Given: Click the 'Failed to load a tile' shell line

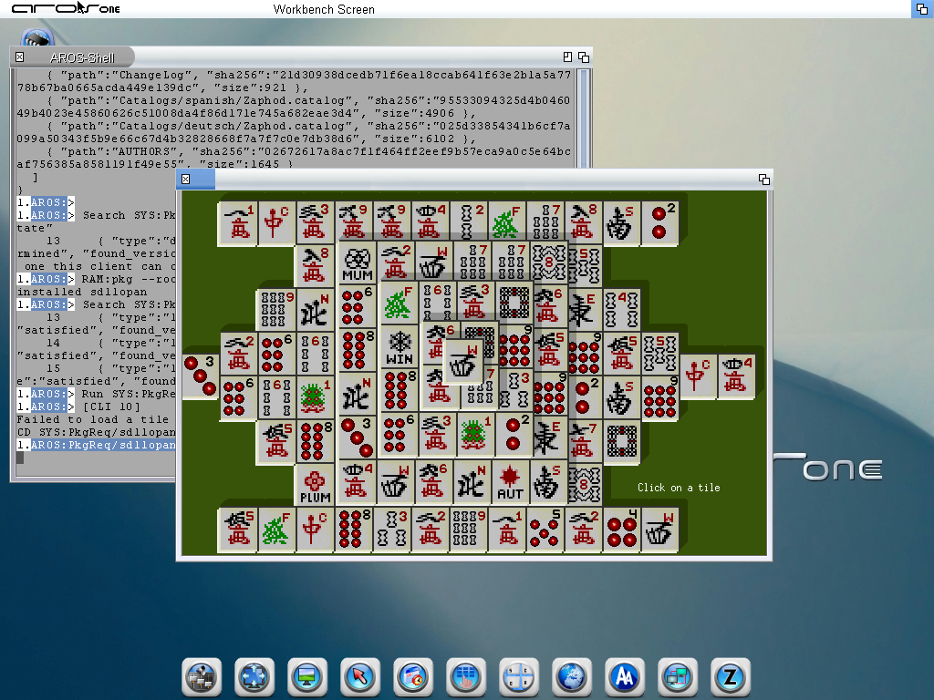Looking at the screenshot, I should (93, 419).
